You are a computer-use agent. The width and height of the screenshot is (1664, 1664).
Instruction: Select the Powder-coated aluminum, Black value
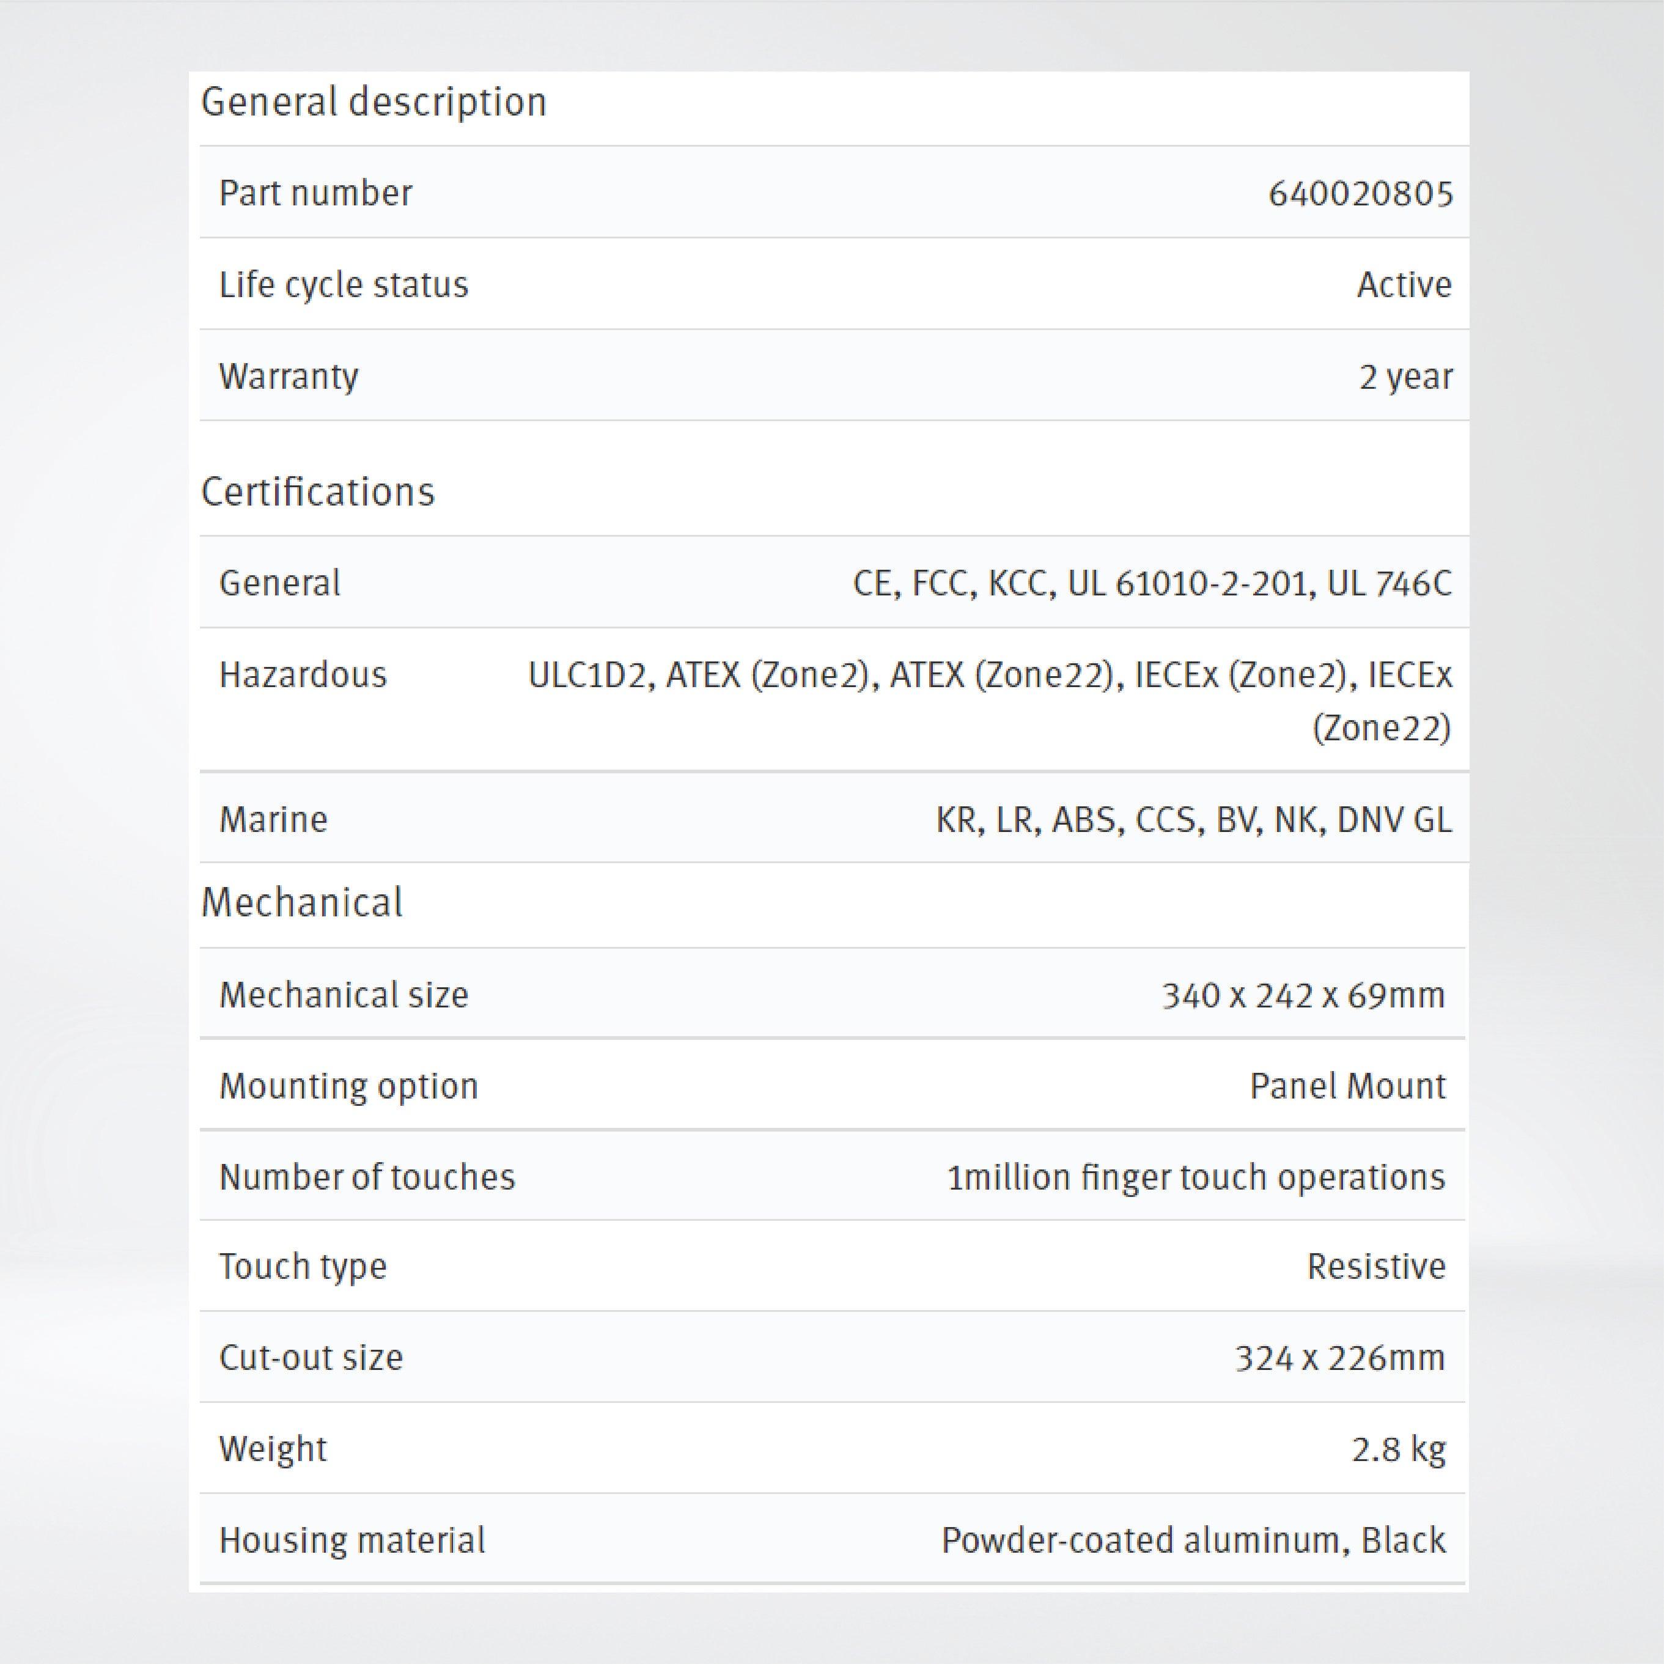[1193, 1541]
